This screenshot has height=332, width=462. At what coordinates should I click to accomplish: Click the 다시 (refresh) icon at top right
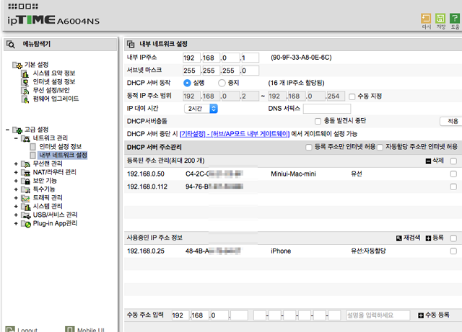[x=426, y=19]
